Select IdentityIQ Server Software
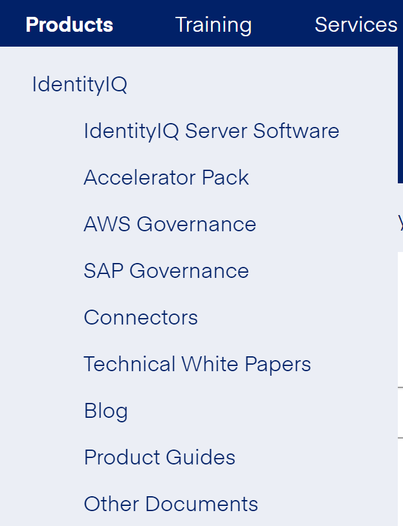The height and width of the screenshot is (526, 403). (211, 130)
